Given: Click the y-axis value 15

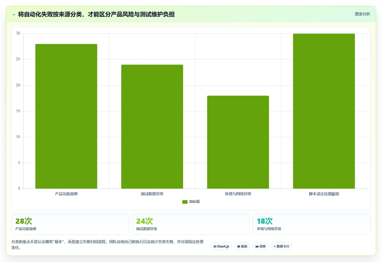Looking at the screenshot, I should click(18, 111).
